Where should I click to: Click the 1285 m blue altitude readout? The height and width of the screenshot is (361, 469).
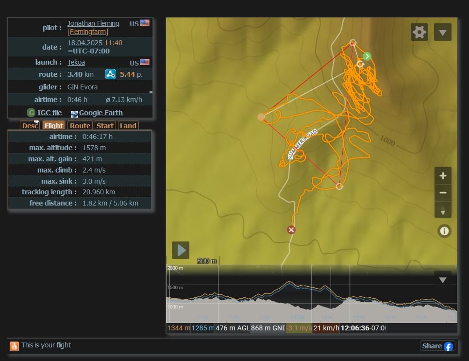coord(202,328)
